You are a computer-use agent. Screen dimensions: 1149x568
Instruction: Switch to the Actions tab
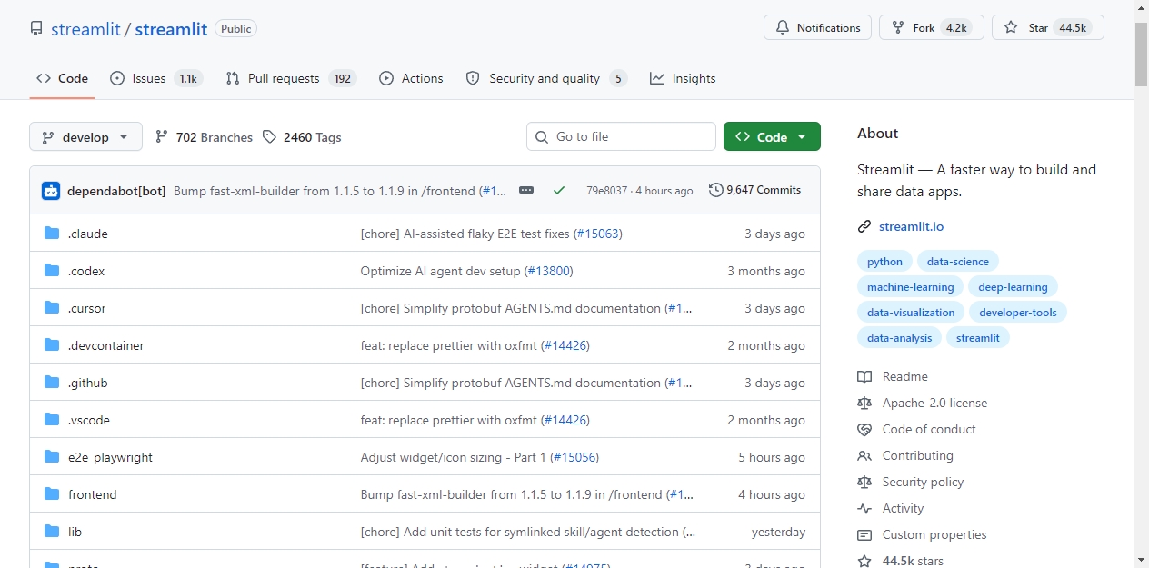click(x=411, y=78)
